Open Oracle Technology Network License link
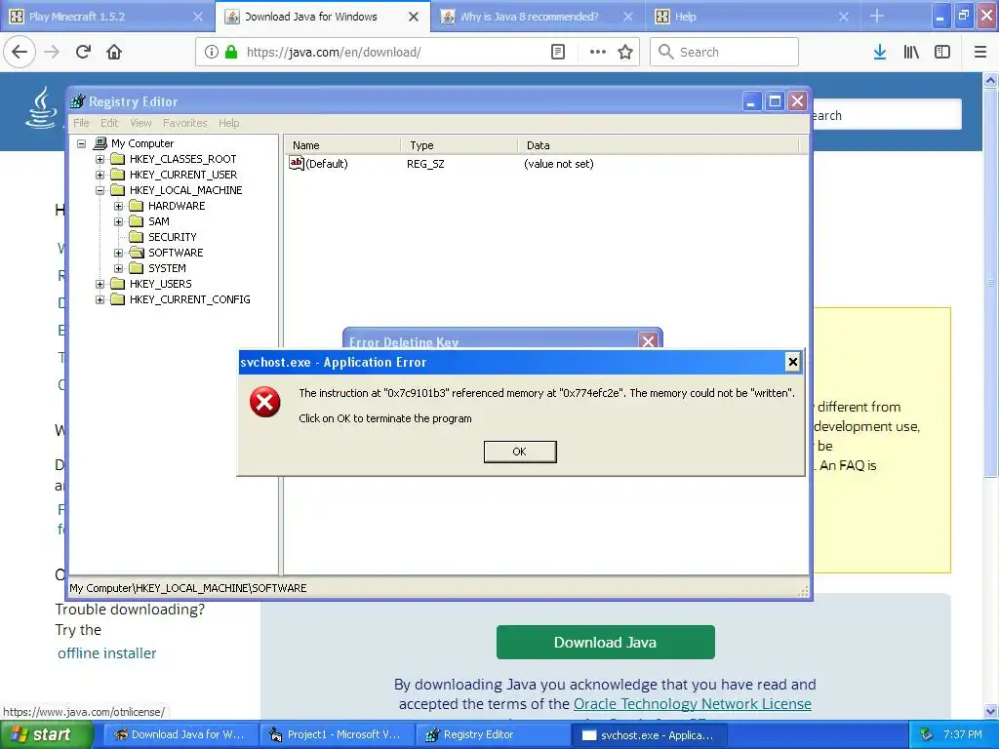This screenshot has height=749, width=999. pyautogui.click(x=692, y=704)
